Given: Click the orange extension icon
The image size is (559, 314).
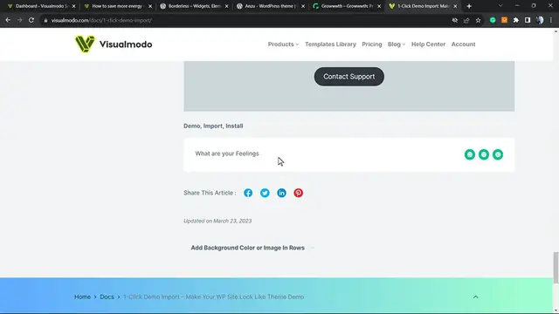Looking at the screenshot, I should click(505, 20).
